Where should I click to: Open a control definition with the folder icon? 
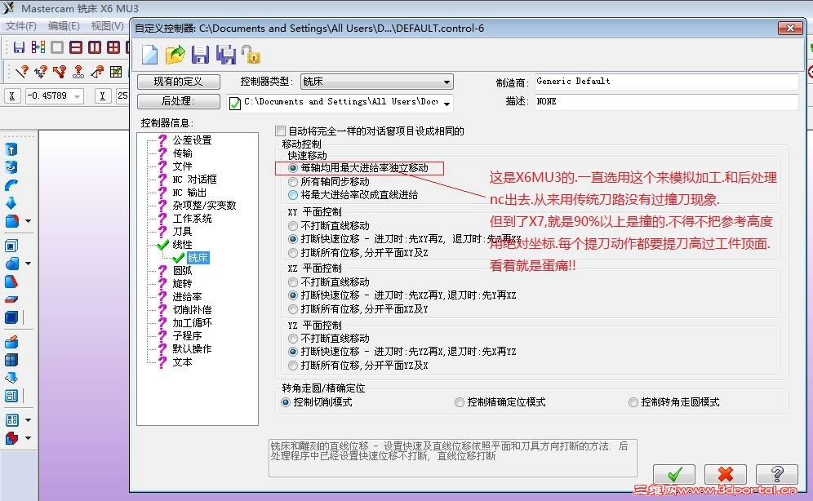tap(175, 55)
